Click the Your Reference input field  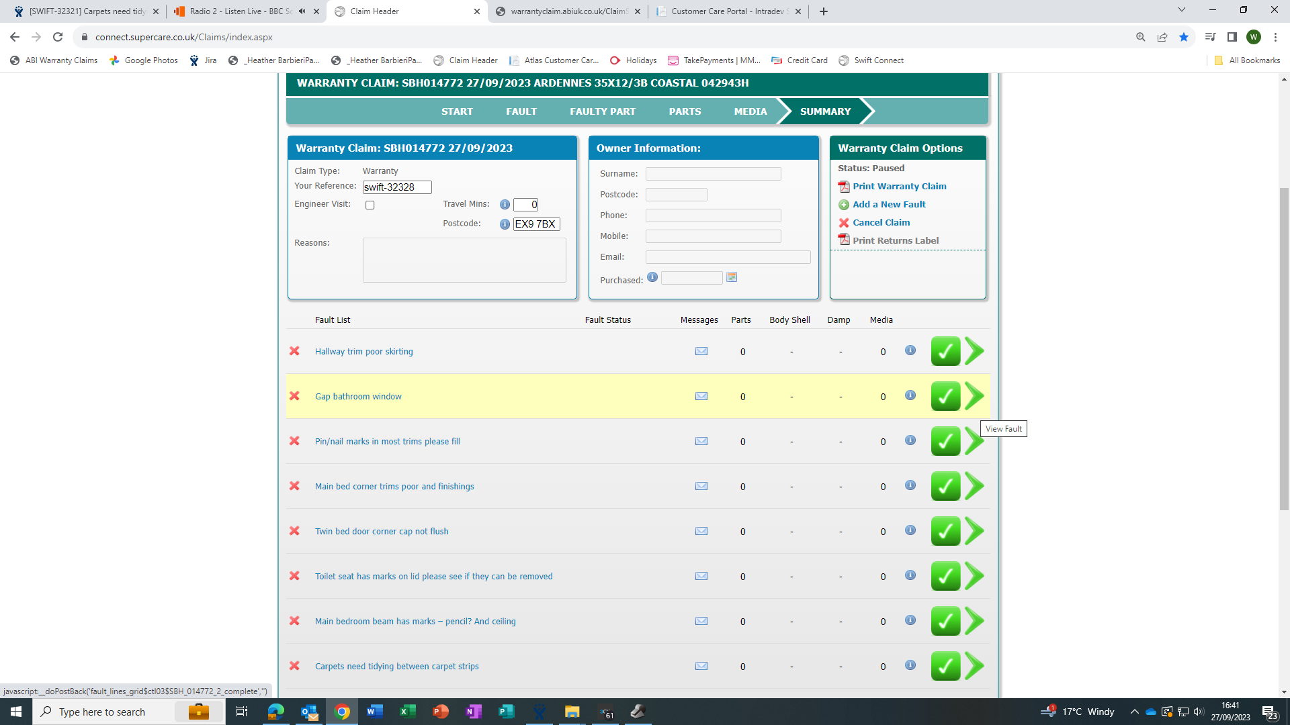pyautogui.click(x=396, y=187)
